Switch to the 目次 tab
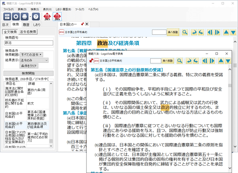 (6, 25)
